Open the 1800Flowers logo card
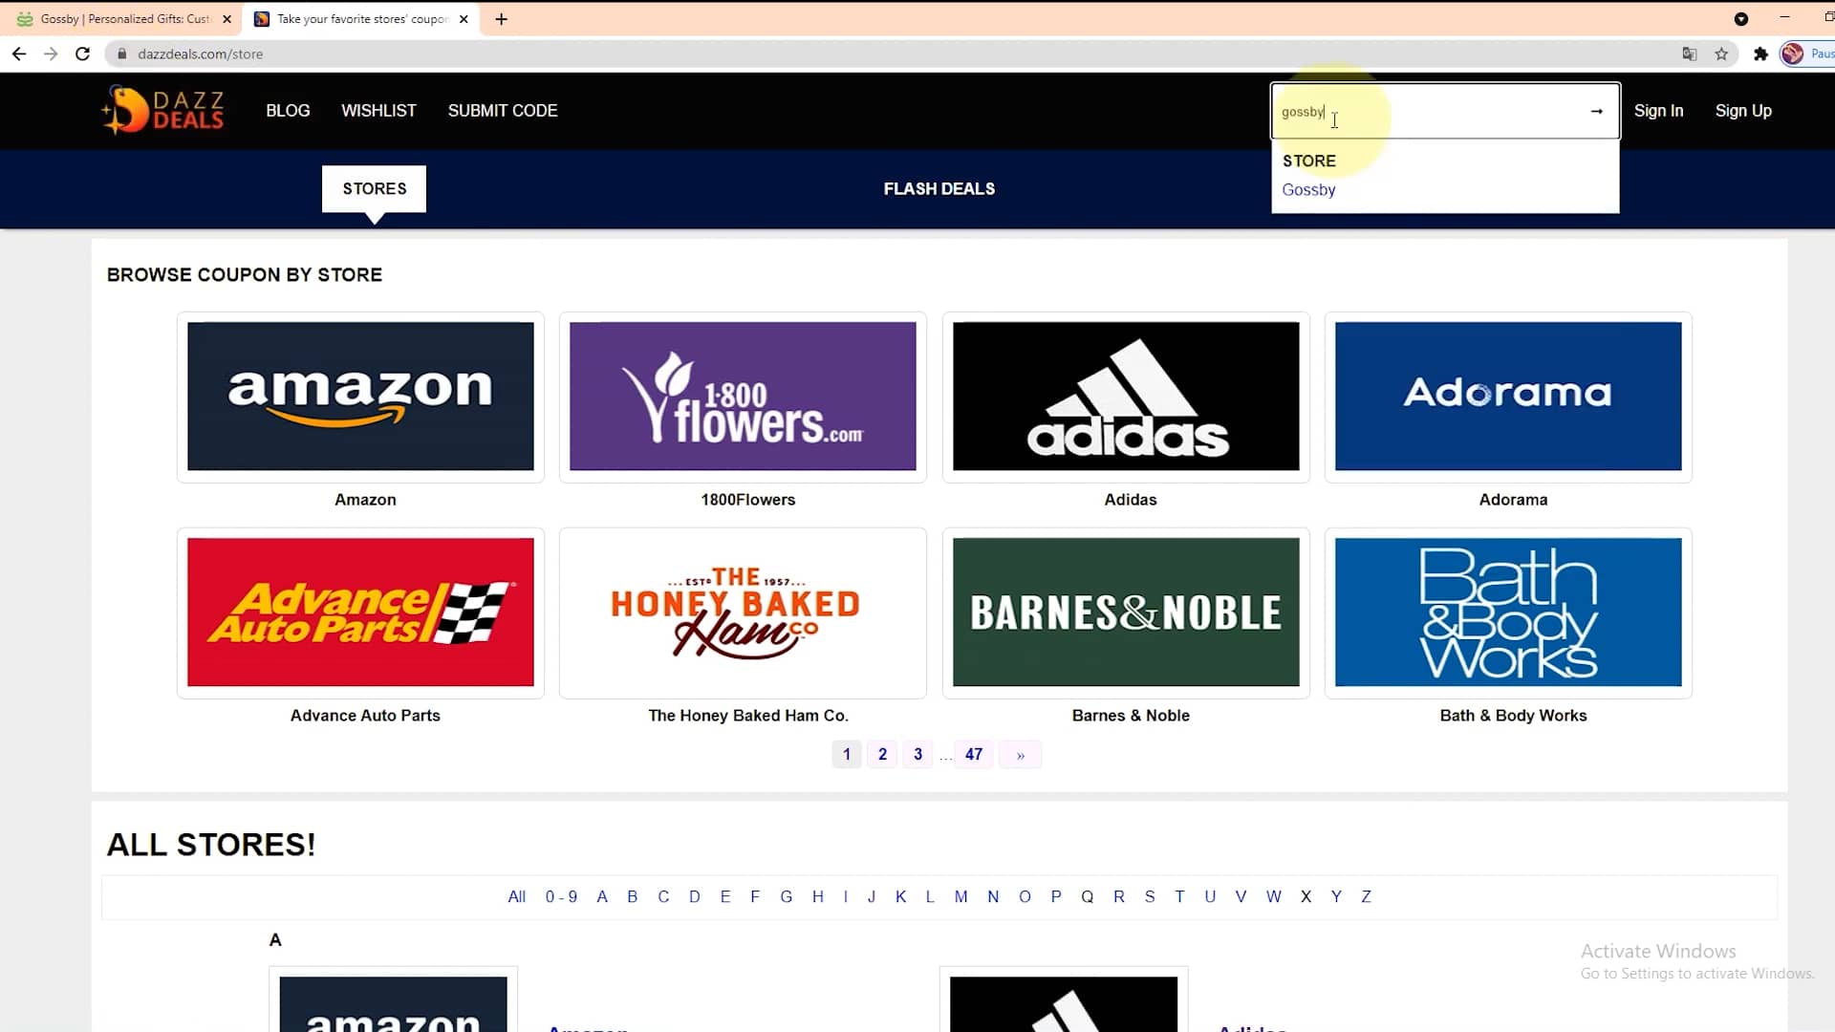Viewport: 1835px width, 1032px height. click(x=743, y=397)
